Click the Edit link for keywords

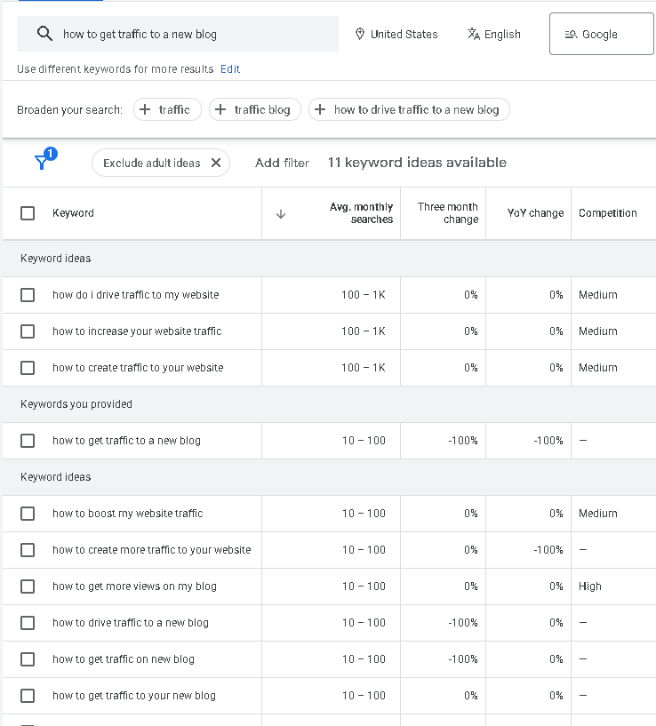click(230, 69)
